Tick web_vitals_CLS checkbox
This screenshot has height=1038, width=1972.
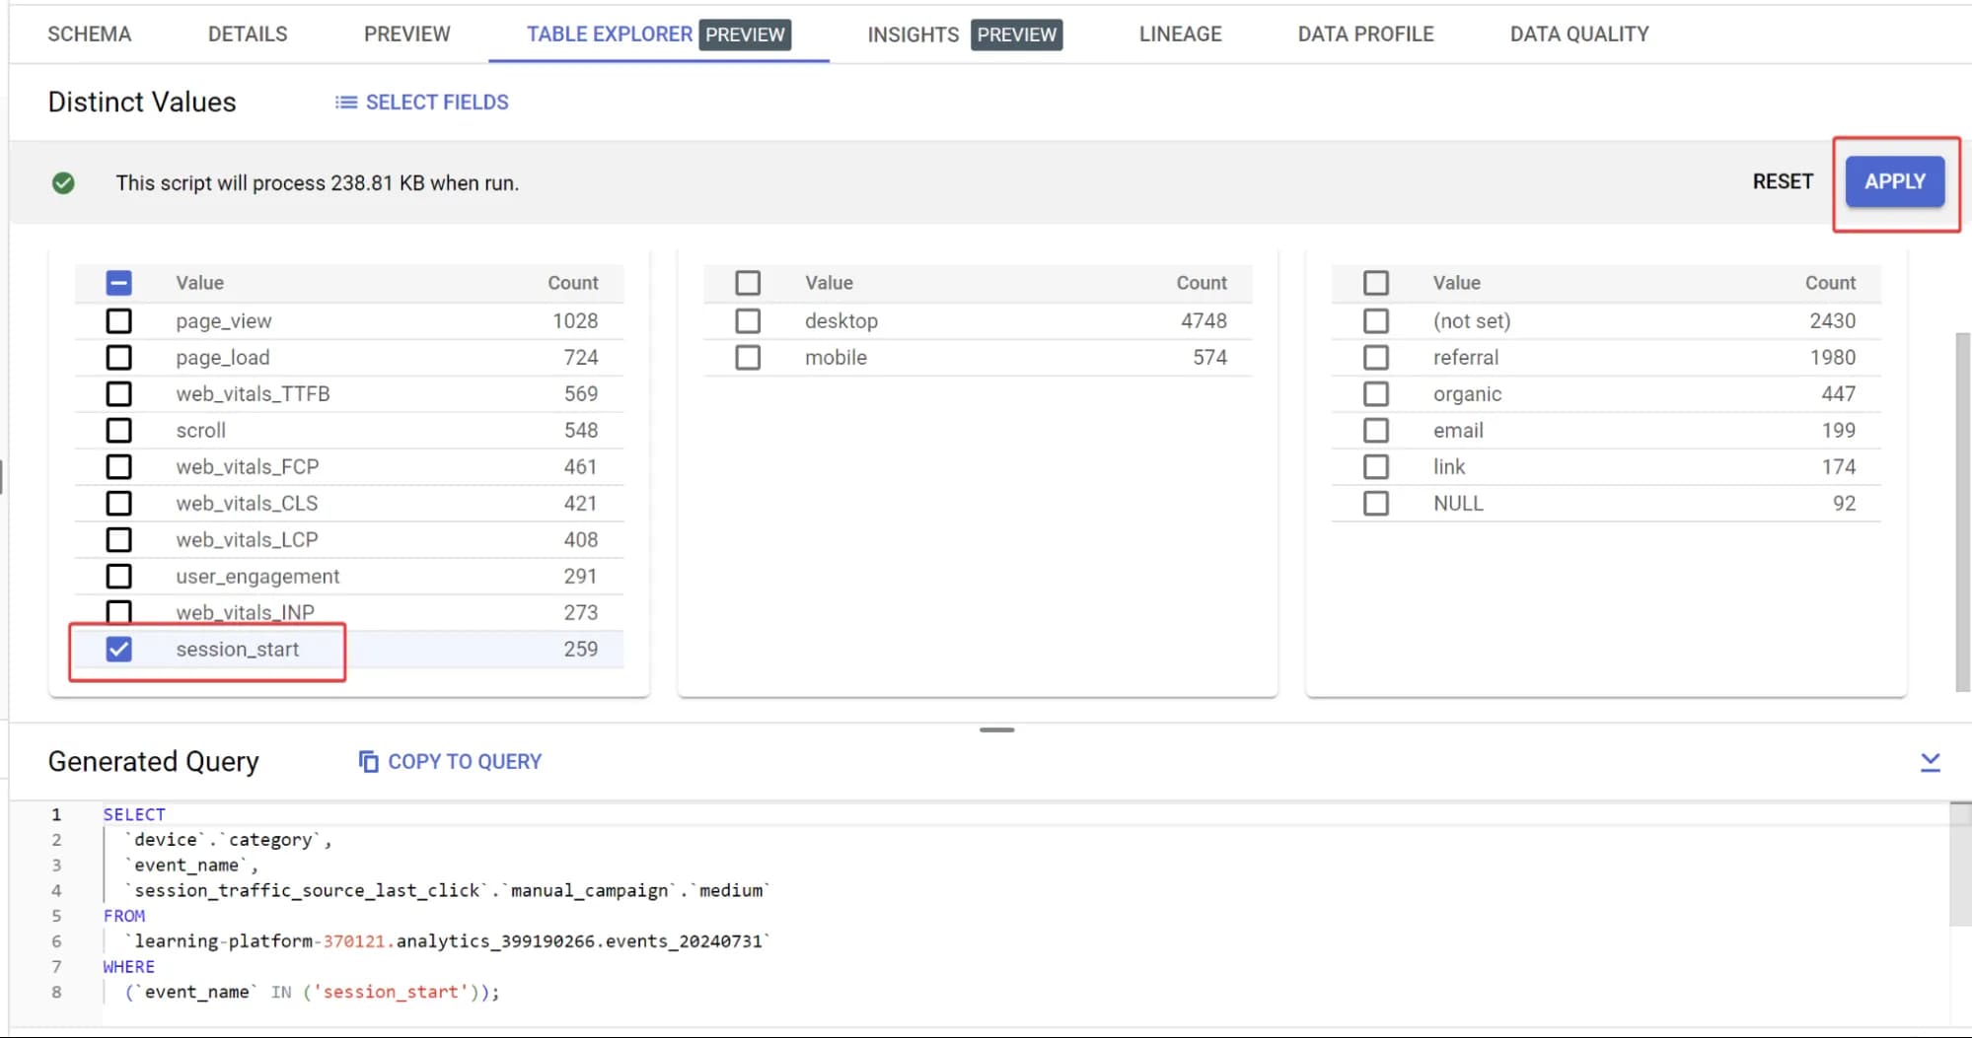coord(118,504)
